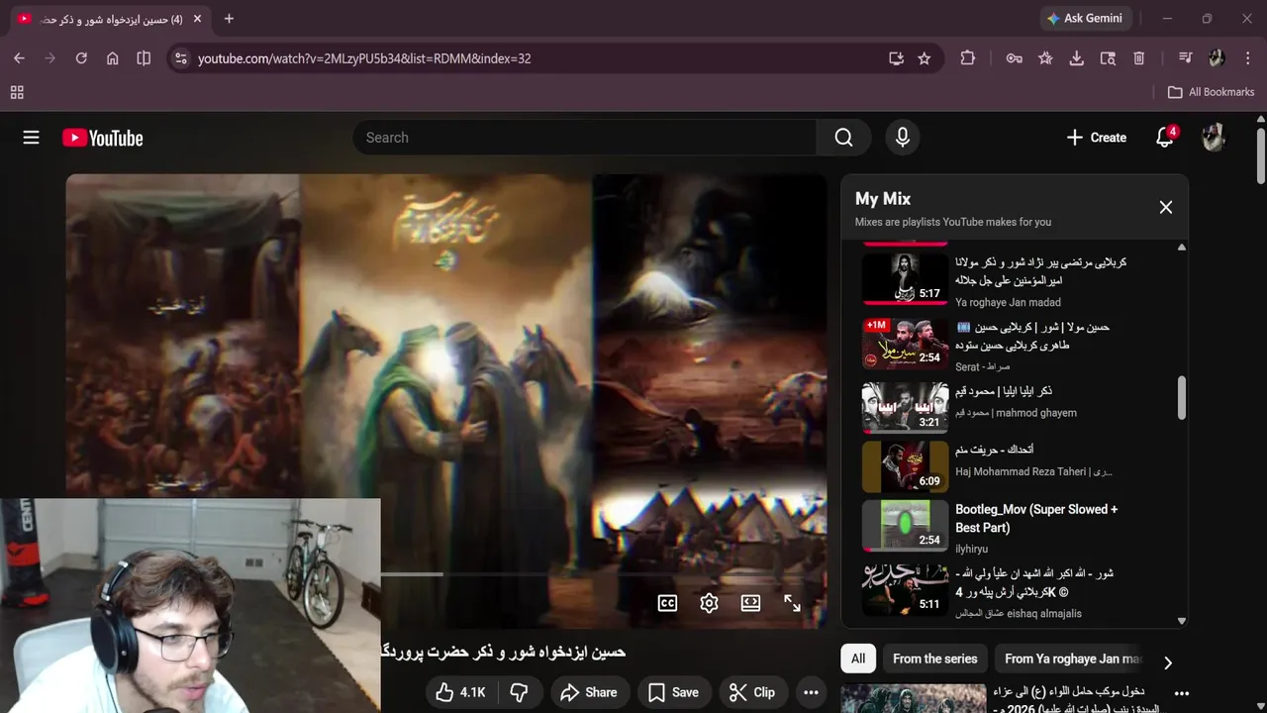
Task: Open the All Bookmarks folder
Action: point(1211,92)
